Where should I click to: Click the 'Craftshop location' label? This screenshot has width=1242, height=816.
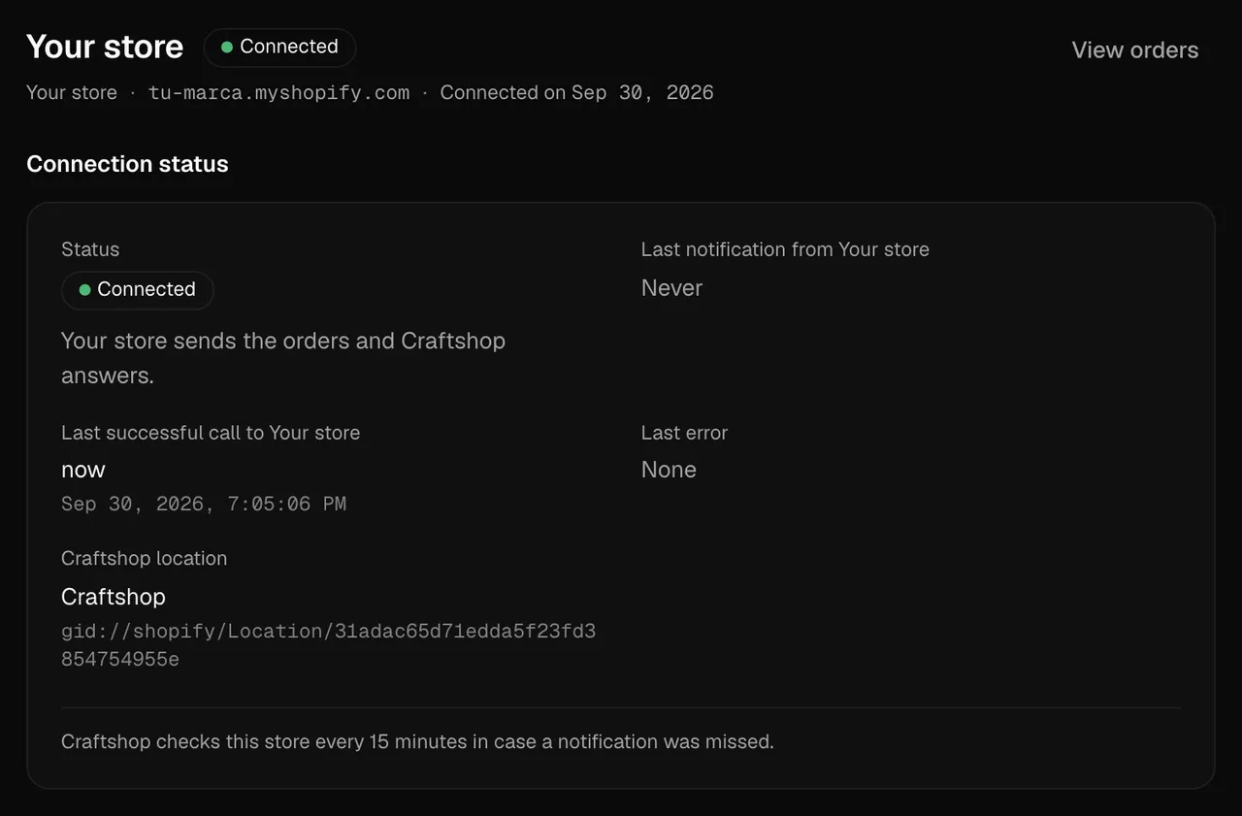coord(144,558)
